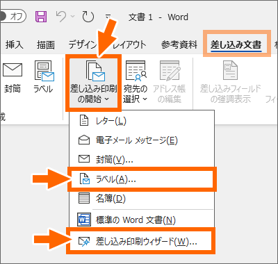Click the Redo circular arrow icon

[x=88, y=17]
